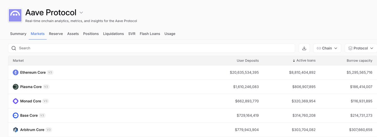Click Ethereum Core deposits $20,635,534,395
This screenshot has width=377, height=137.
point(244,72)
